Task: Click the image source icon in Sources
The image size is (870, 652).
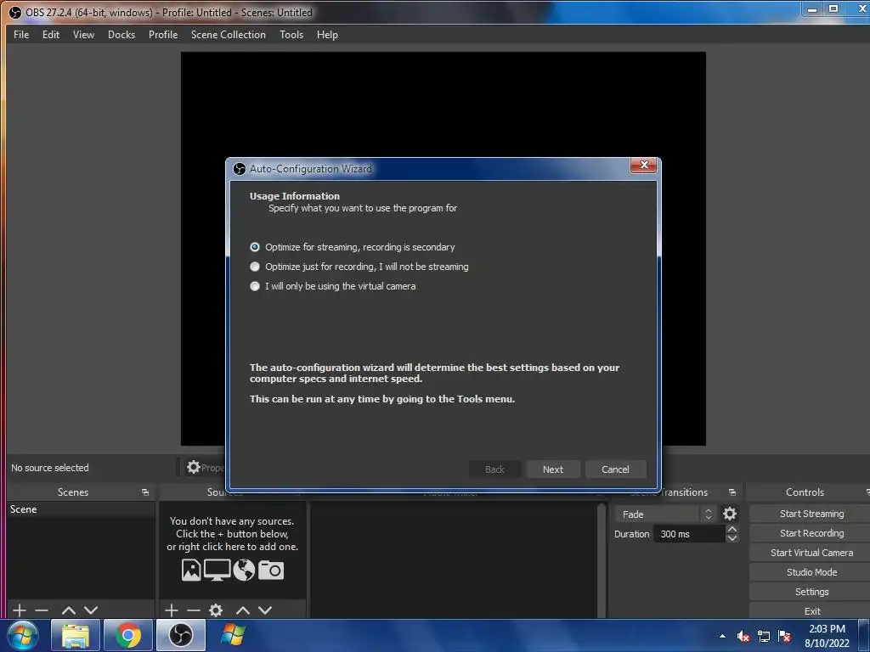Action: pyautogui.click(x=191, y=570)
